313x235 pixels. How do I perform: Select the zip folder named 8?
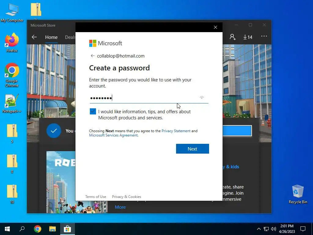(12, 164)
